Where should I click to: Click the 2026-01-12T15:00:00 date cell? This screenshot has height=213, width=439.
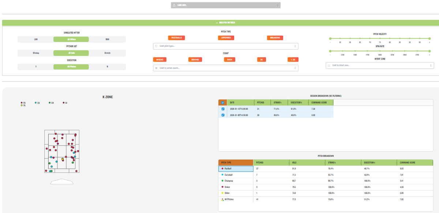pos(239,109)
